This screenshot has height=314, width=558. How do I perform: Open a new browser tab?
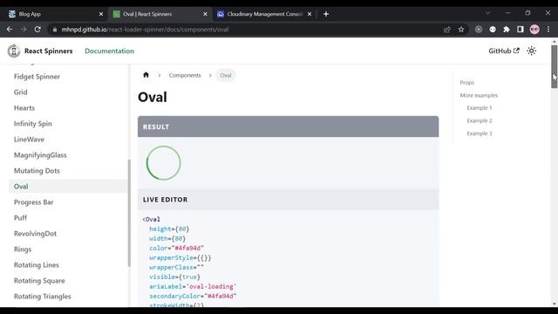[326, 14]
